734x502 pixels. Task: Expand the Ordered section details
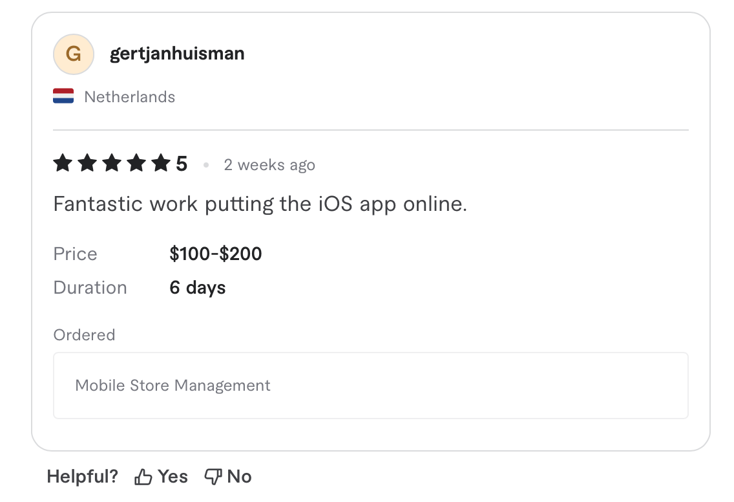(x=84, y=334)
